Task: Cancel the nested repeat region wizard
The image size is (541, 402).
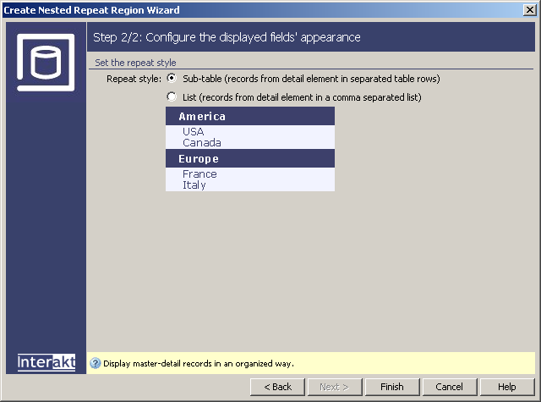Action: pyautogui.click(x=449, y=387)
